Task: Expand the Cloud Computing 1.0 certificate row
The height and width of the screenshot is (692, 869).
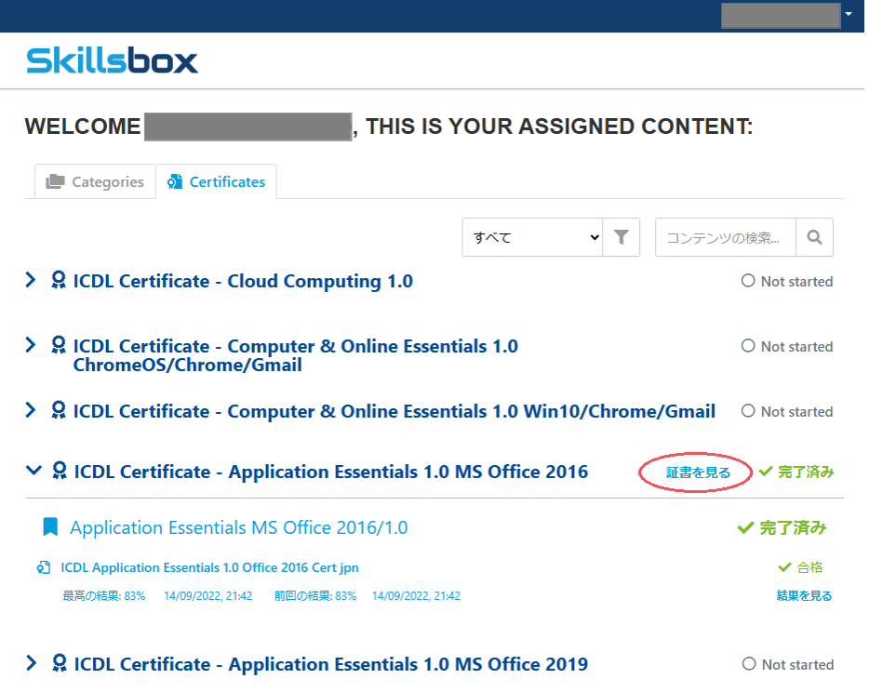Action: click(31, 280)
